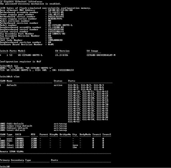Select top assembly part number 68-100471-02
Screen dimensions: 171x168
pos(56,34)
